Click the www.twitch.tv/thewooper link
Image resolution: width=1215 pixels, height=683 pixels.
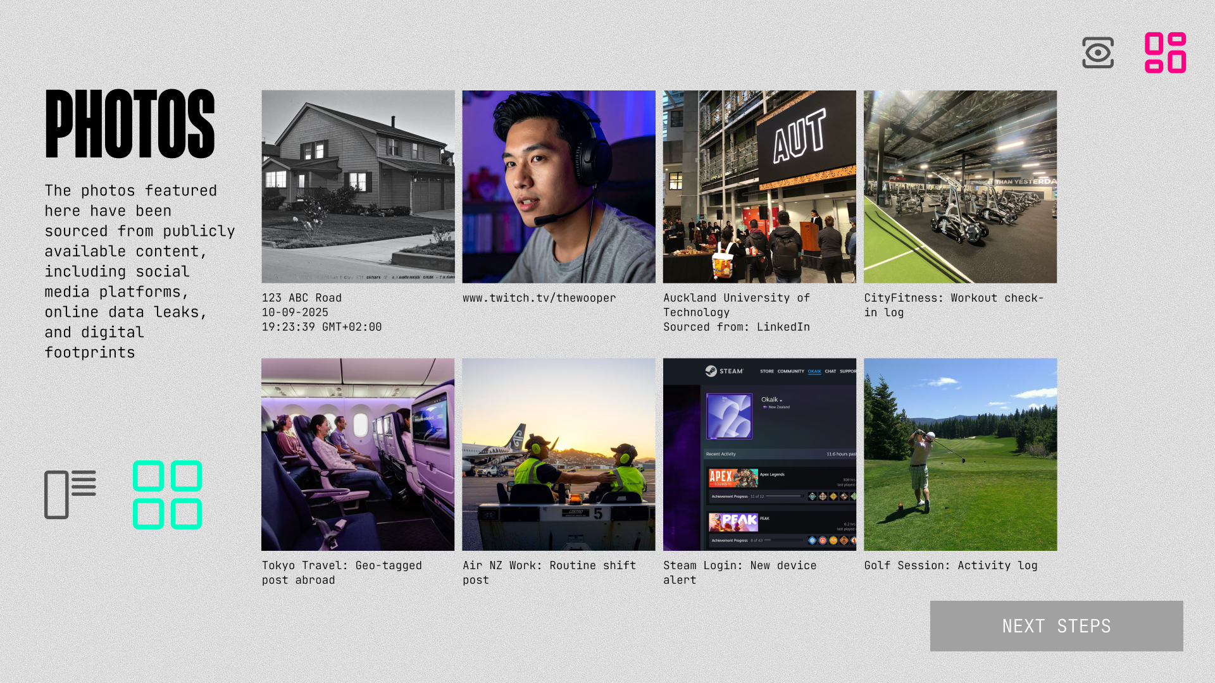coord(539,298)
